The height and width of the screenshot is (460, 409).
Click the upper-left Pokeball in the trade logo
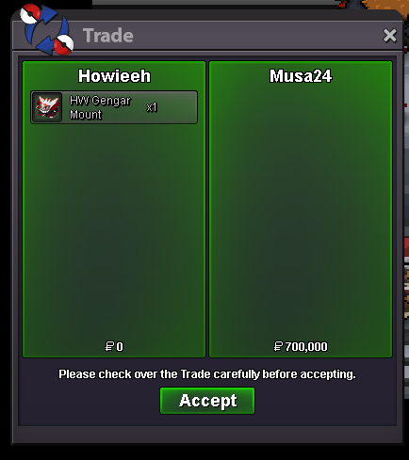pyautogui.click(x=30, y=14)
